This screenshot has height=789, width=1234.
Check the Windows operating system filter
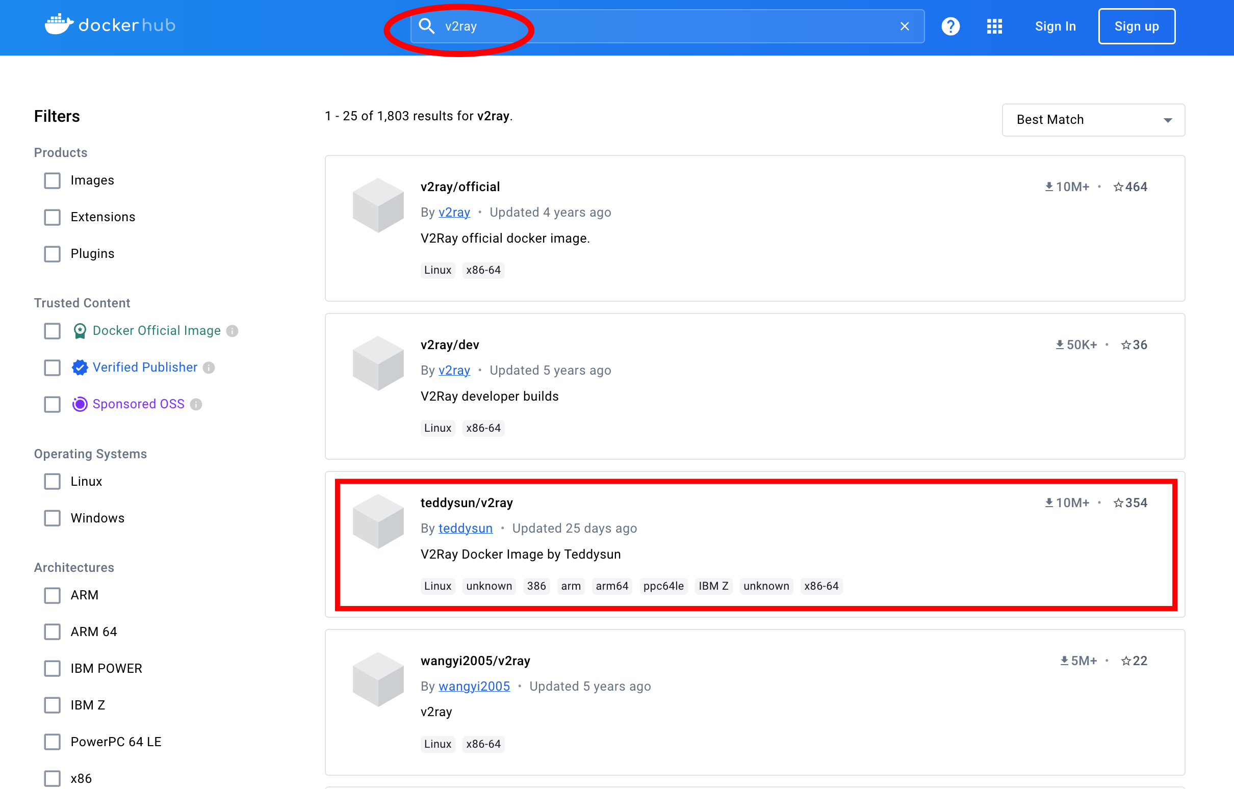click(x=53, y=518)
